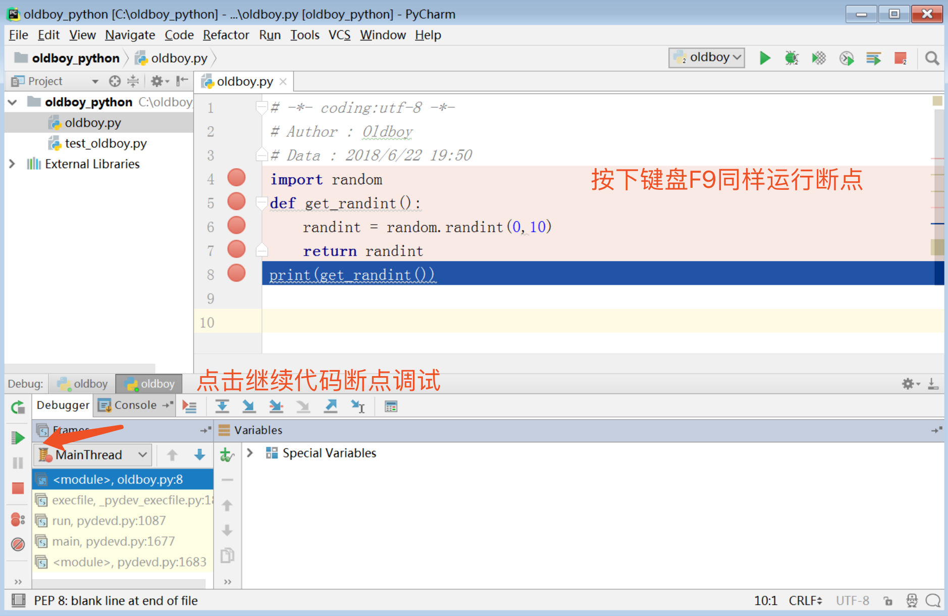The image size is (948, 616).
Task: Toggle breakpoint on line 5
Action: 236,201
